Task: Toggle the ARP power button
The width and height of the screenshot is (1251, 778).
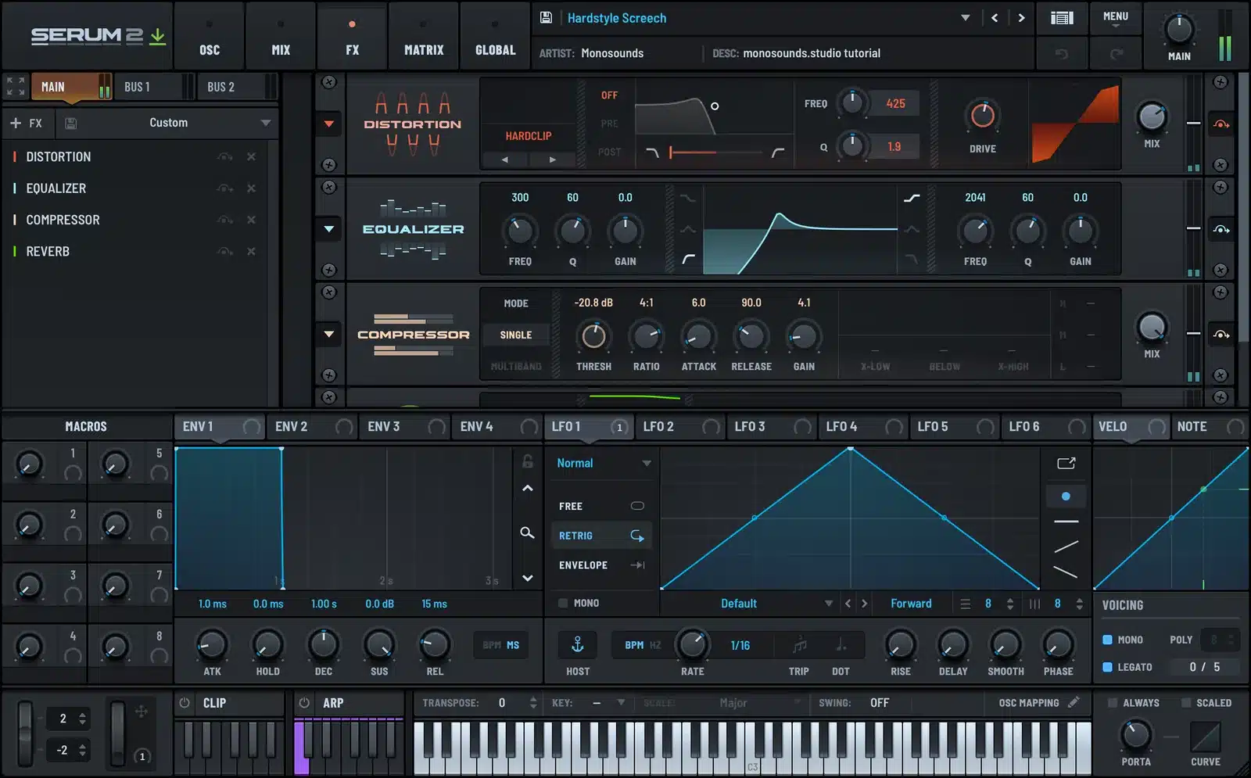Action: [304, 703]
